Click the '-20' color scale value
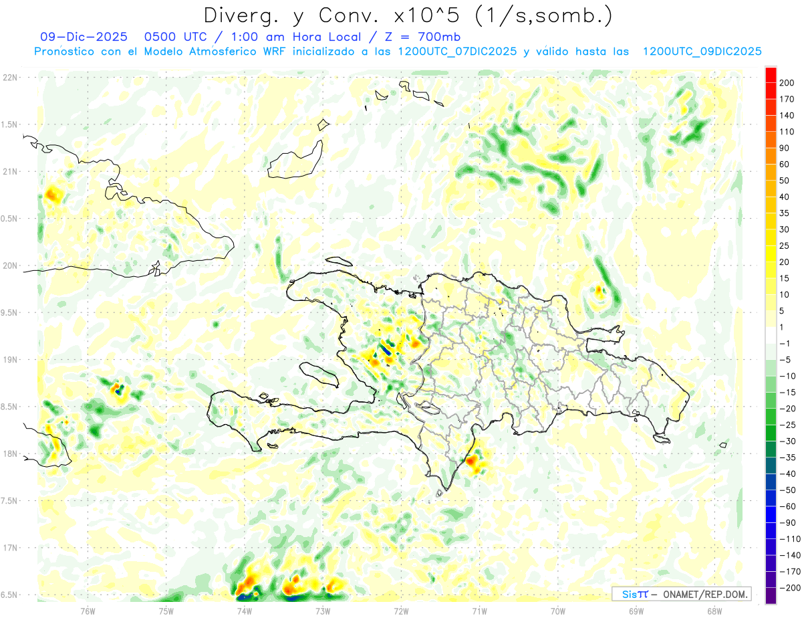The width and height of the screenshot is (802, 620). (789, 409)
